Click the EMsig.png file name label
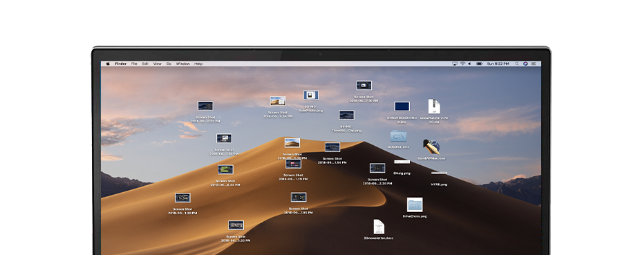 402,173
